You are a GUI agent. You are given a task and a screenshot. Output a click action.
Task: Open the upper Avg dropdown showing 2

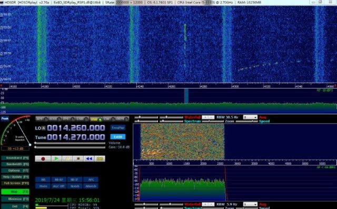point(250,117)
